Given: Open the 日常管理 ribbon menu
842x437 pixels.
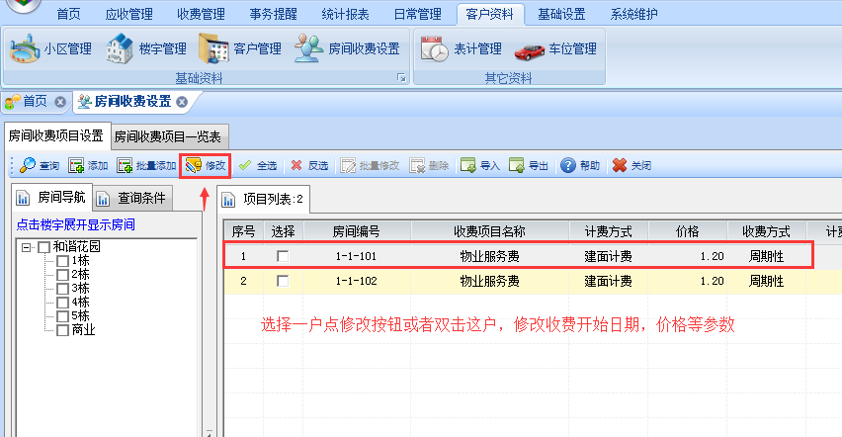Looking at the screenshot, I should pyautogui.click(x=417, y=14).
